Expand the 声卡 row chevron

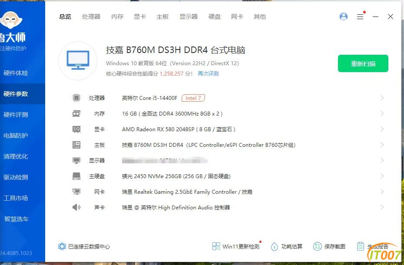(382, 207)
